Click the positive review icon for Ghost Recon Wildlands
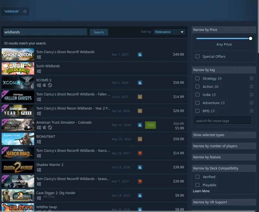259x212 pixels. tap(140, 54)
